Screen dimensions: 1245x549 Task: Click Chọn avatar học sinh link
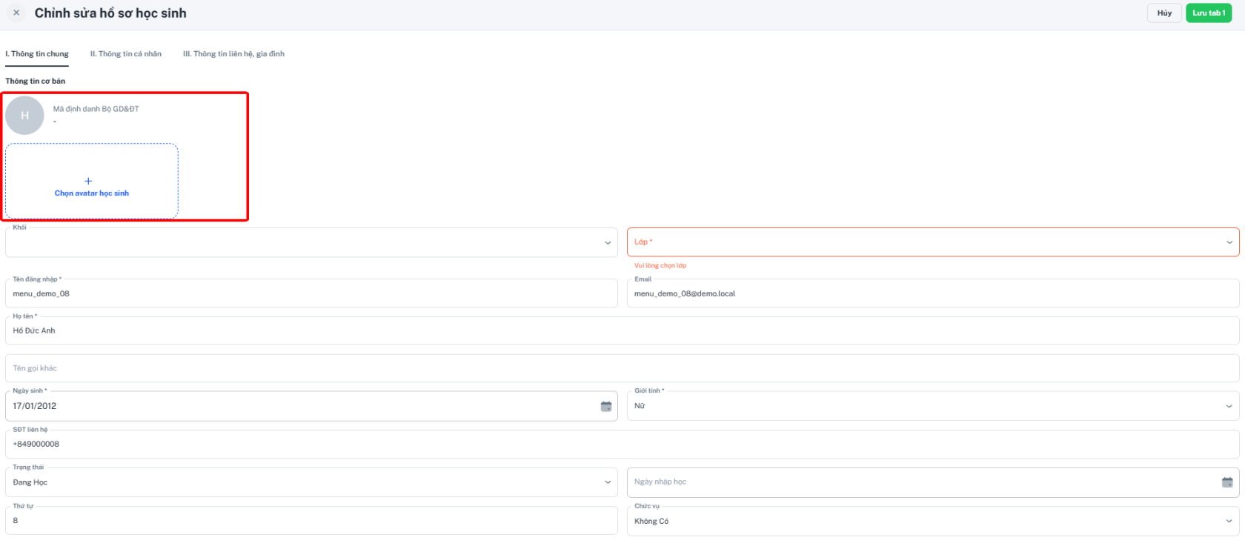(92, 193)
